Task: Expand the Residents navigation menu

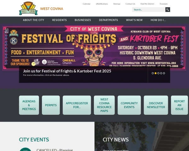Action: pos(59,20)
